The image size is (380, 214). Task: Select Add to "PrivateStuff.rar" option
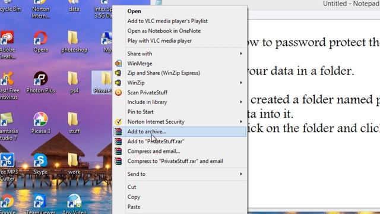180,141
